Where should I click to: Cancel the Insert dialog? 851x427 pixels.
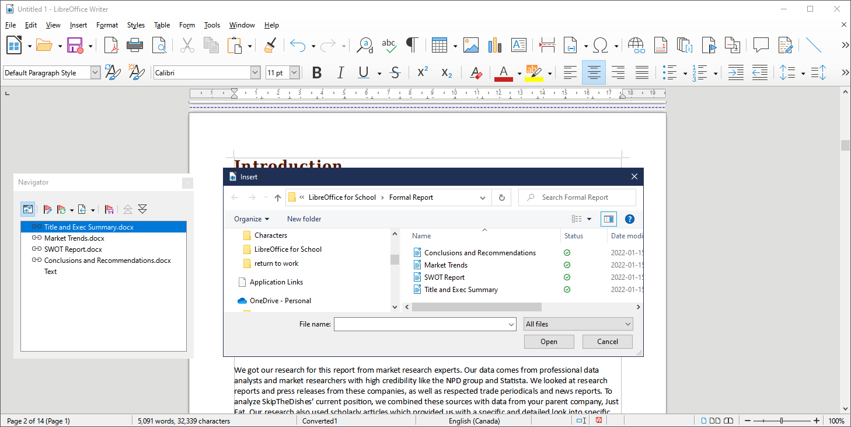point(607,341)
